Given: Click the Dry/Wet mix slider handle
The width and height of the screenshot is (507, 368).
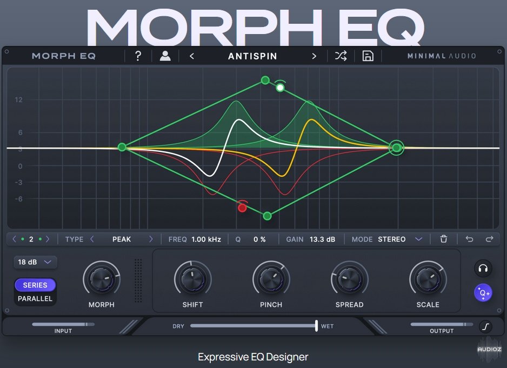Looking at the screenshot, I should pyautogui.click(x=317, y=326).
